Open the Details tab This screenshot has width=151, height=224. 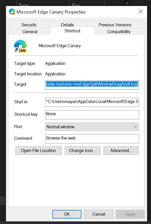pyautogui.click(x=67, y=25)
